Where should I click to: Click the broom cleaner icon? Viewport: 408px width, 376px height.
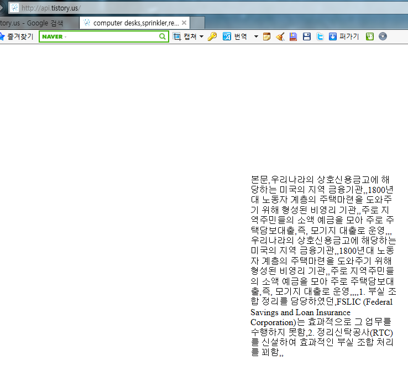(x=280, y=36)
